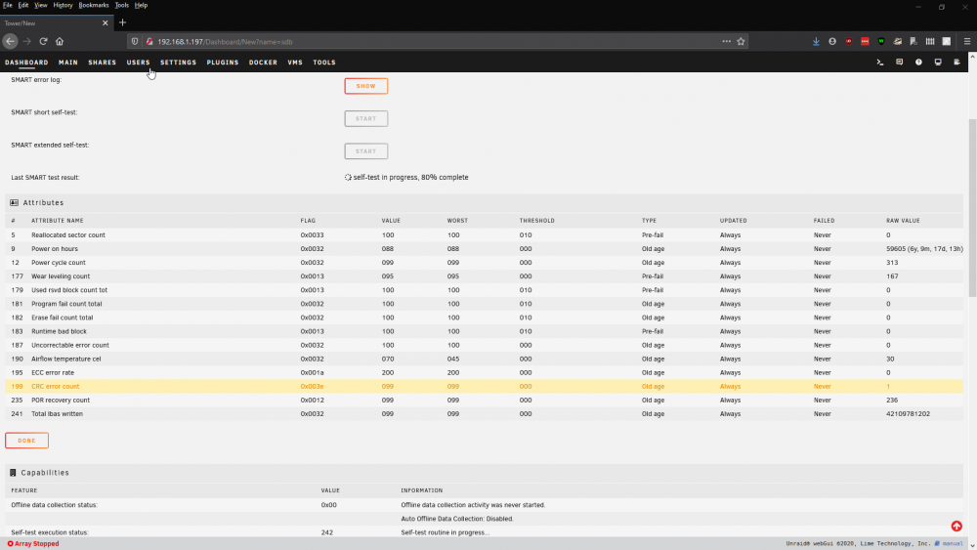Select the highlighted CRC error count row
This screenshot has width=977, height=550.
coord(485,386)
